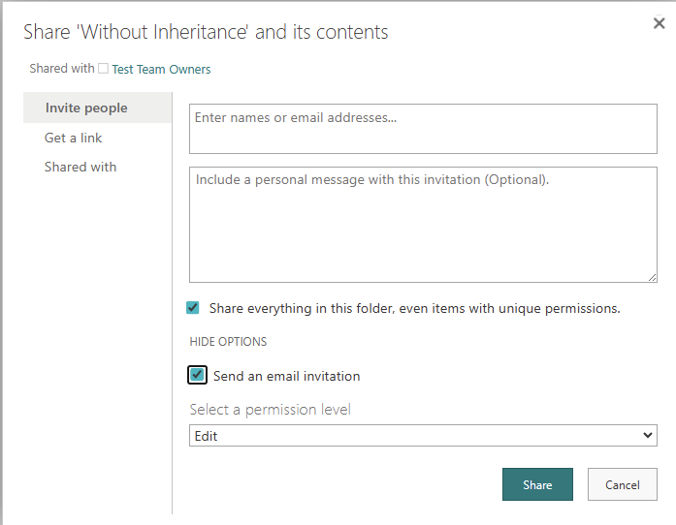Switch to the Invite people tab
Screen dimensions: 676x525
coord(86,108)
